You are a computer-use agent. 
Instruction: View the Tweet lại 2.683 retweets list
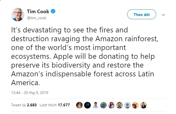(x=24, y=105)
